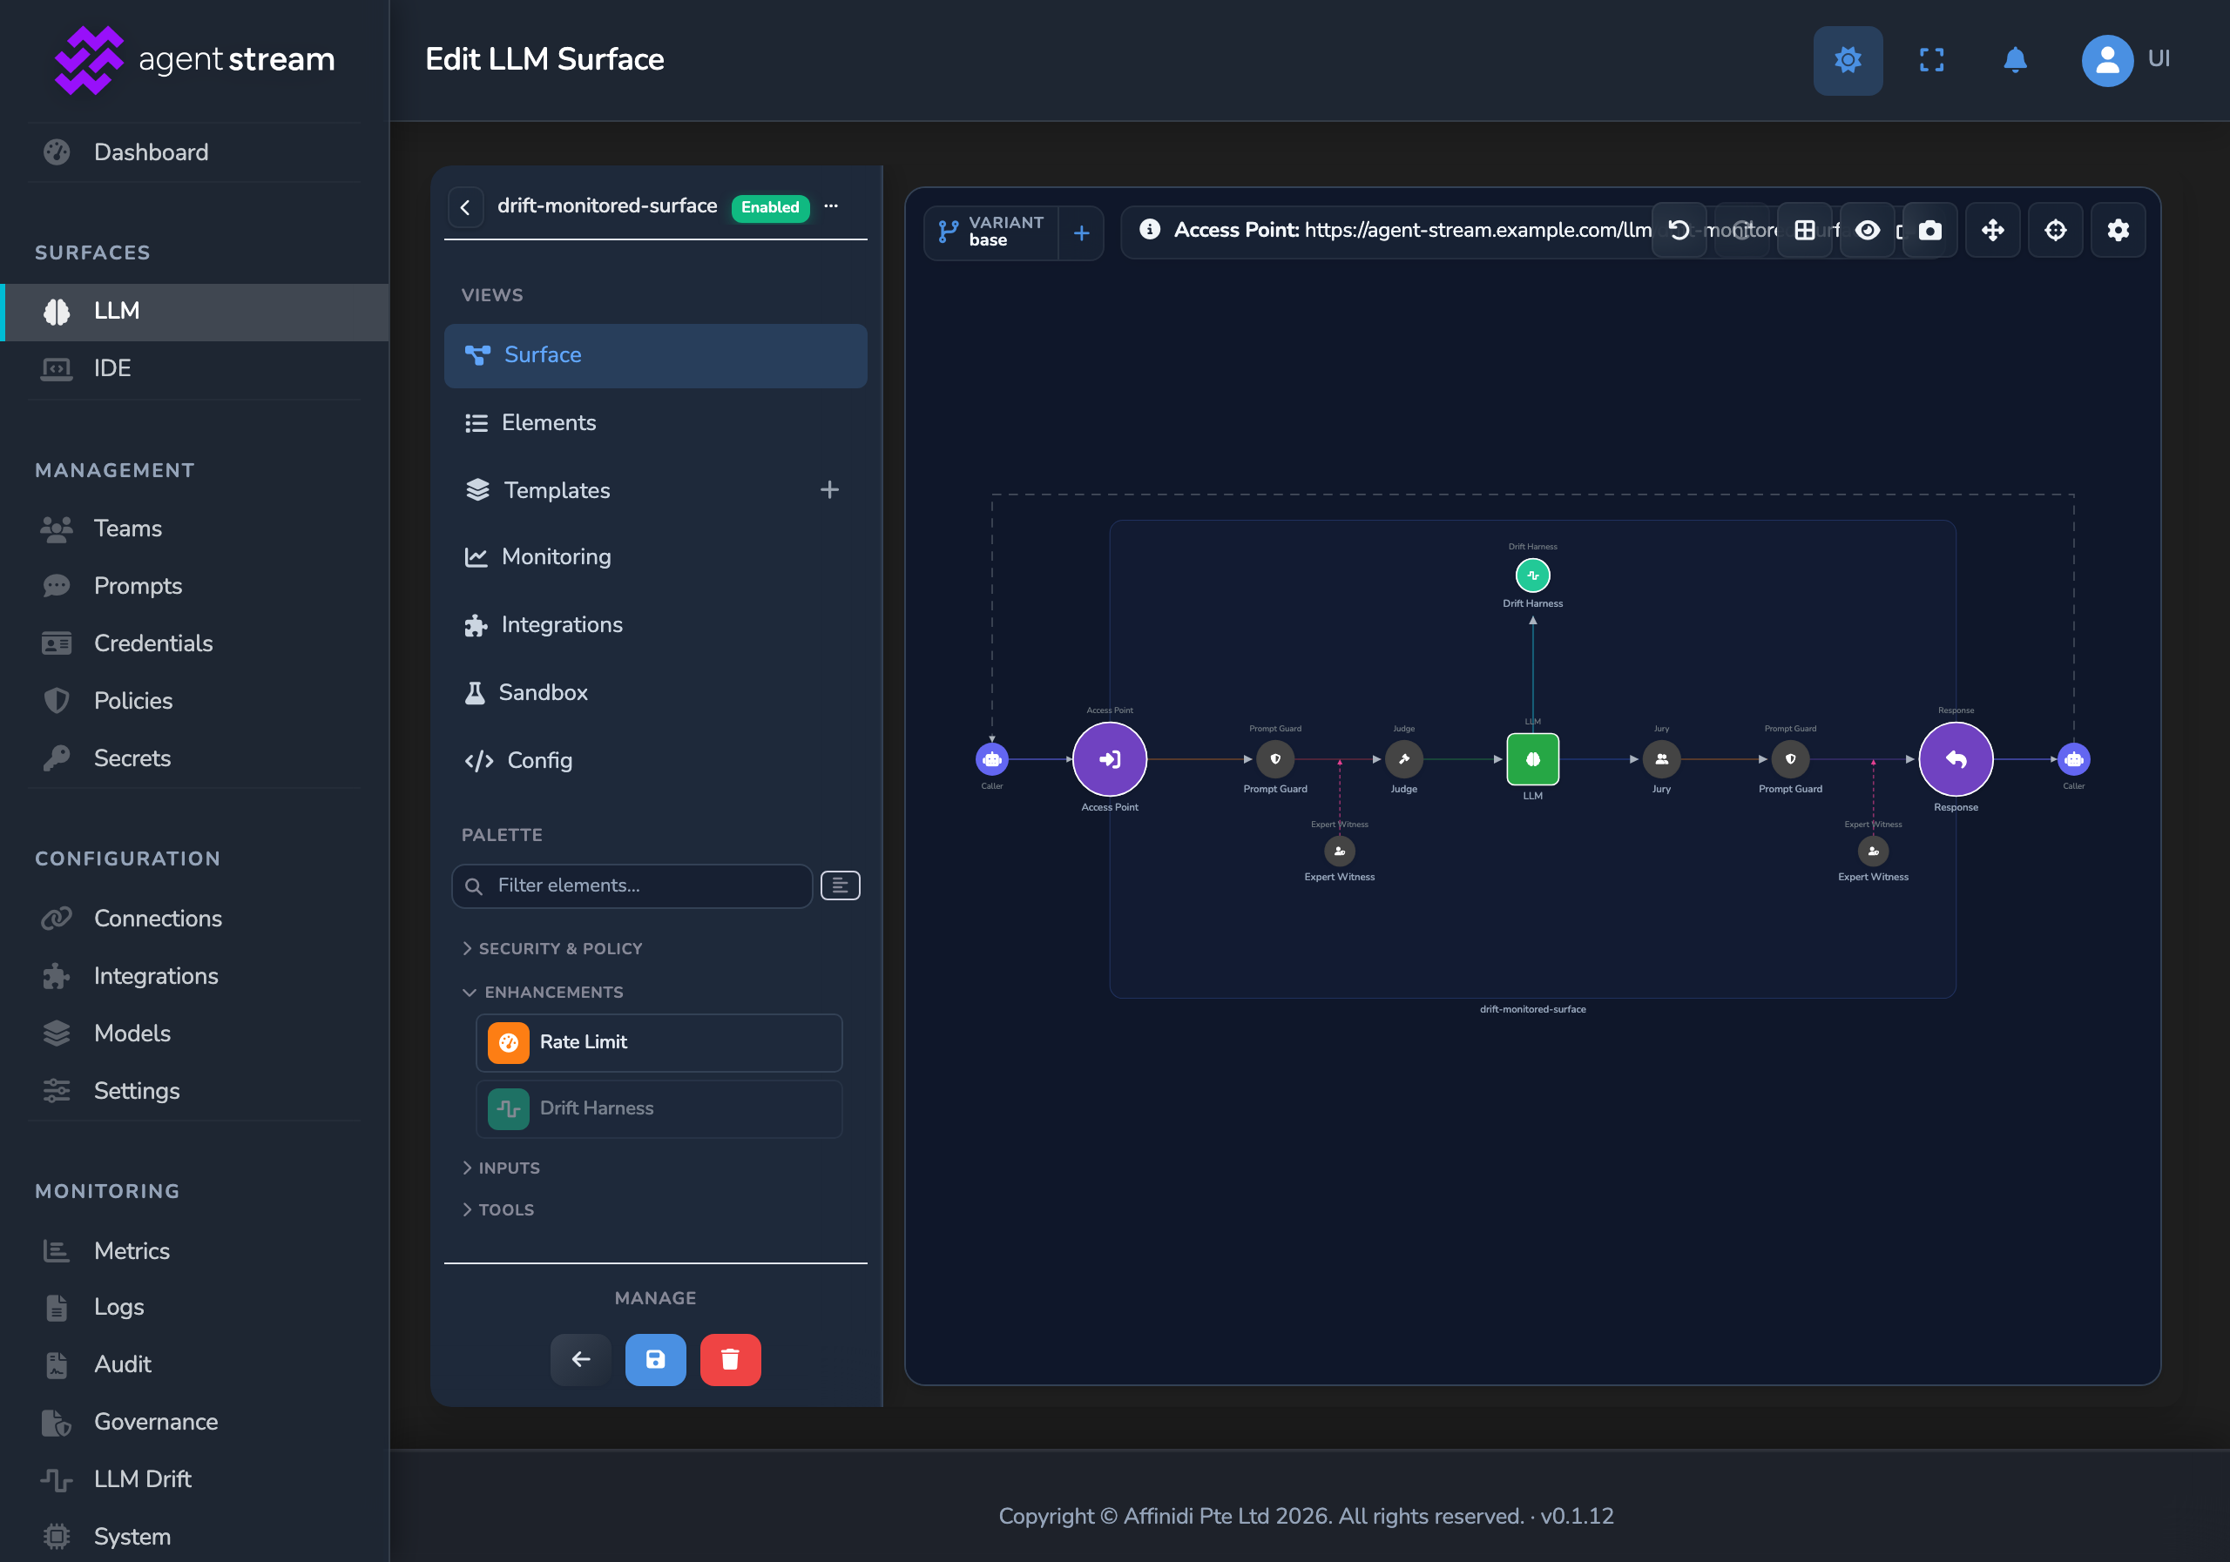
Task: Click the Enabled status badge
Action: (770, 206)
